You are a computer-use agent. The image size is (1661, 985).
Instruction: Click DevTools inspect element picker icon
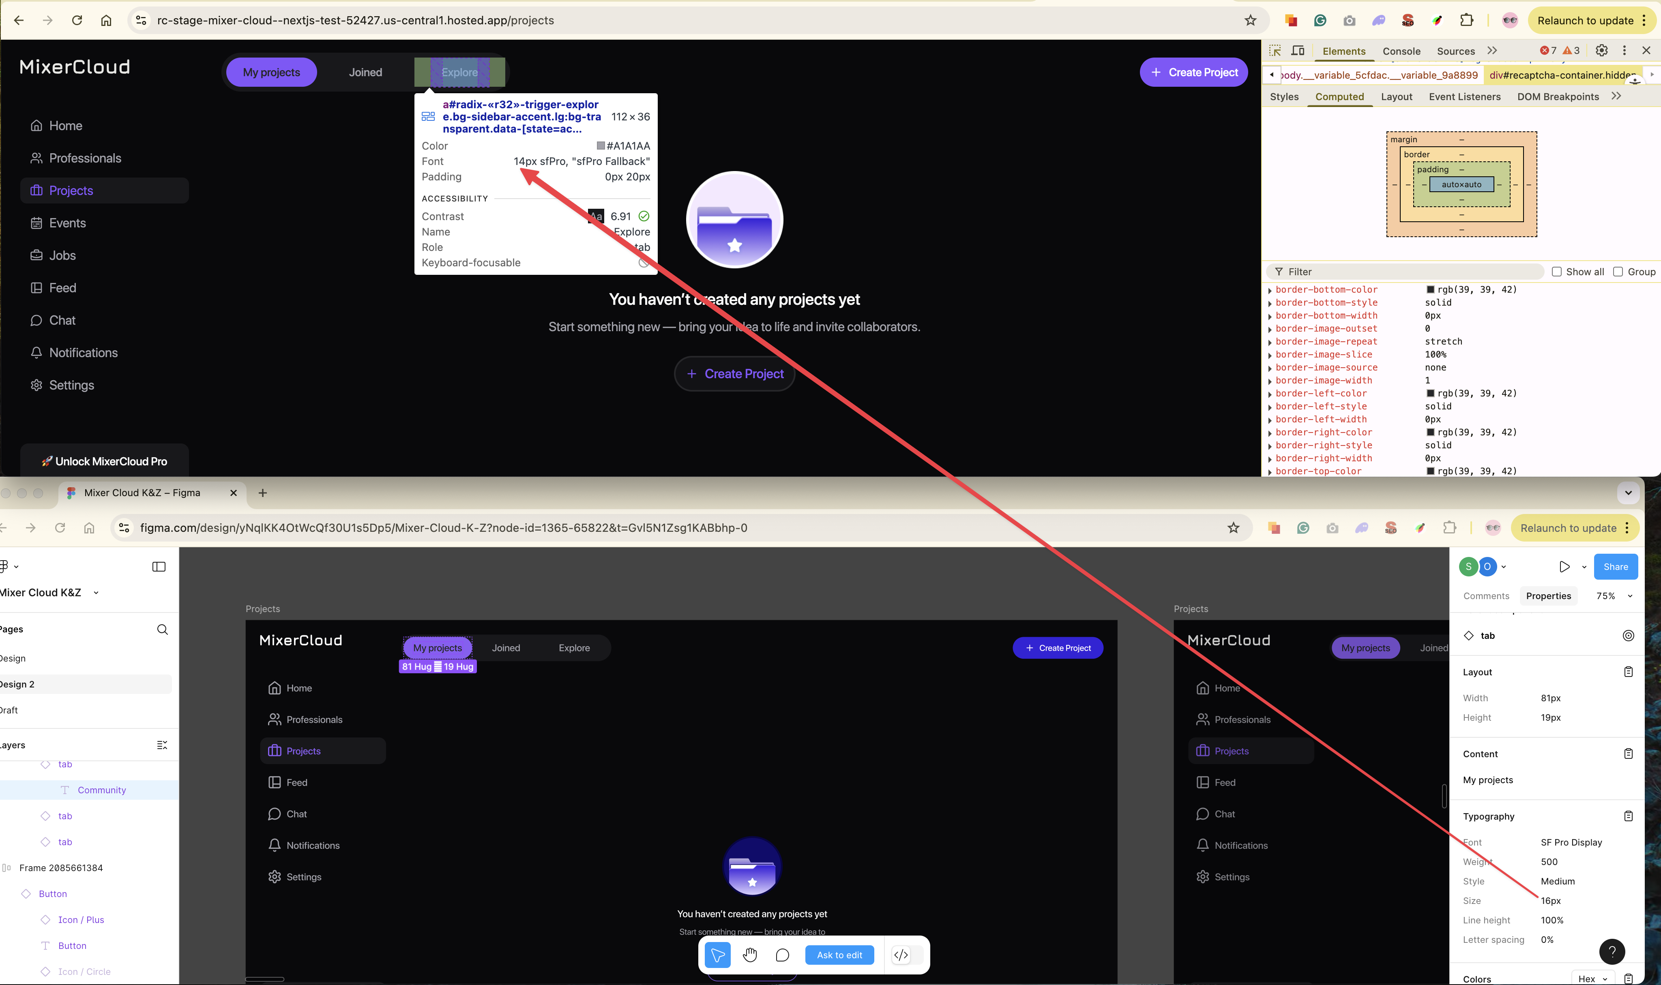coord(1275,50)
